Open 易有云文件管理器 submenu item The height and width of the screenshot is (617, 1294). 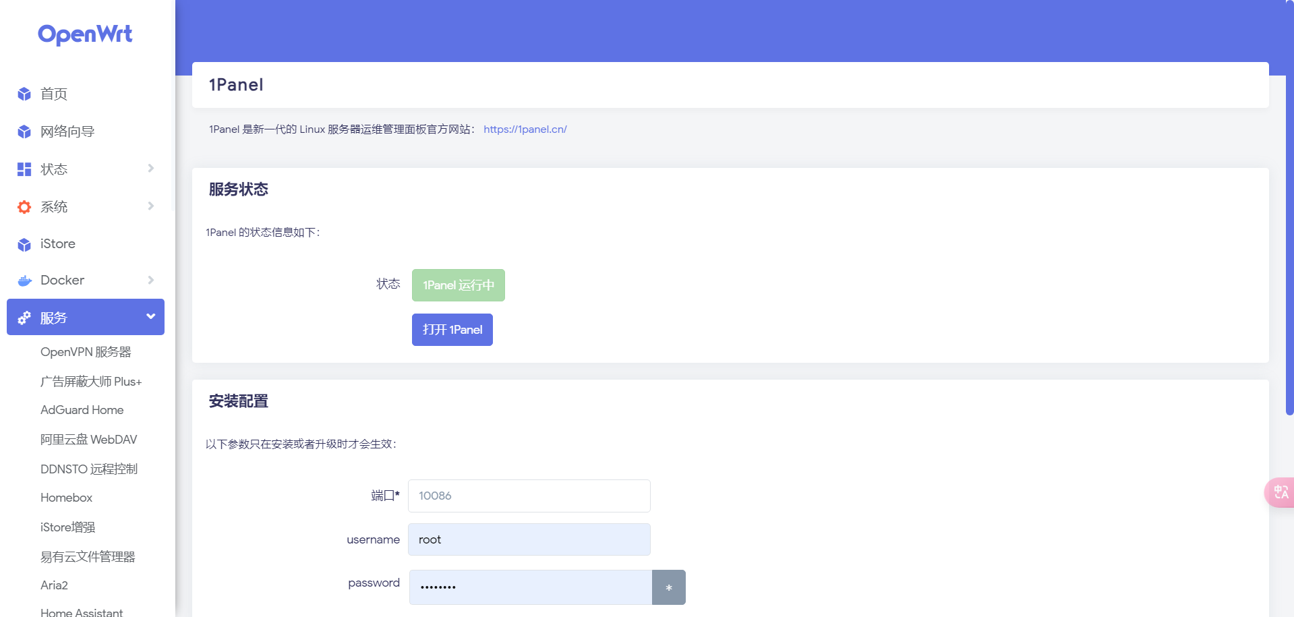tap(88, 557)
